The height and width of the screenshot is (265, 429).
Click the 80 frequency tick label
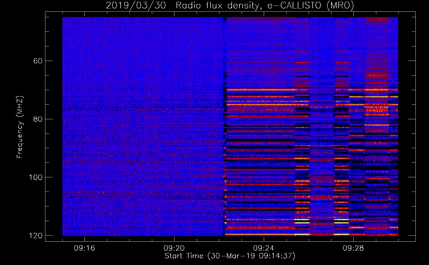[38, 119]
